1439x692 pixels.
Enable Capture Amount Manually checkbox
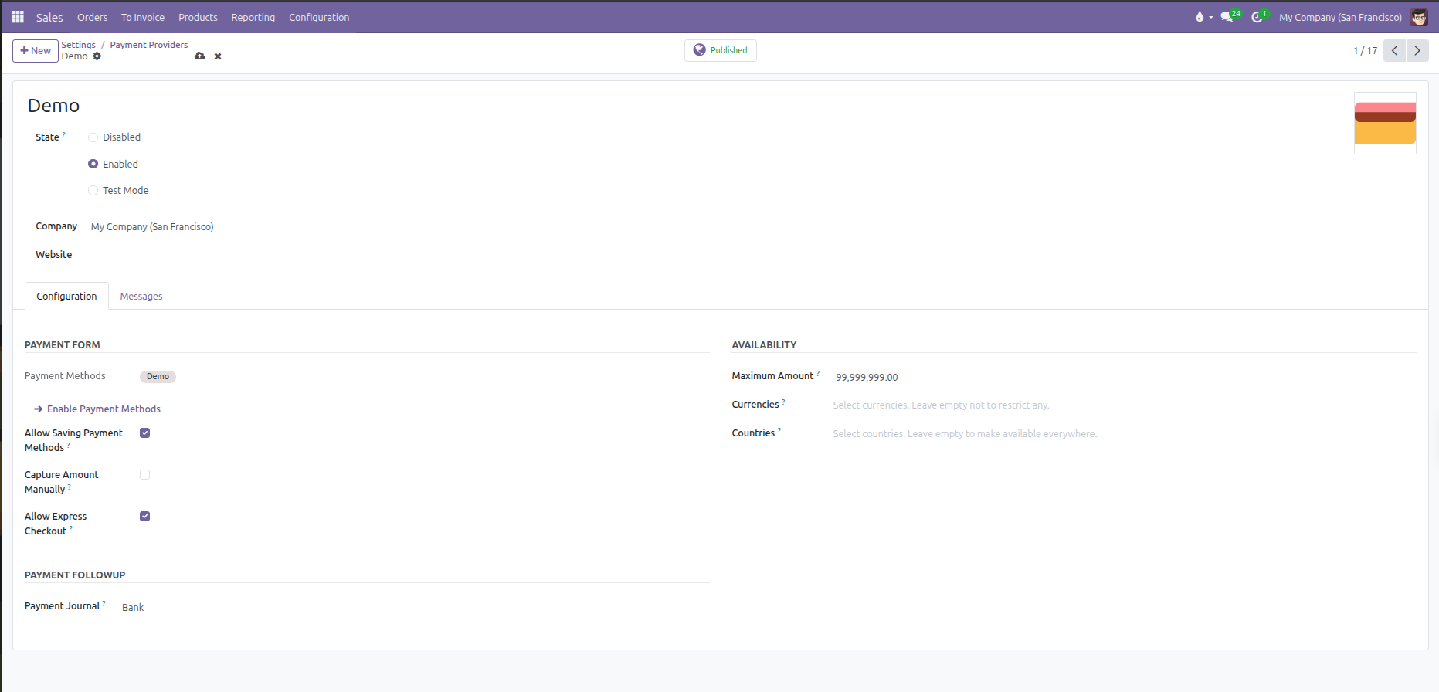tap(144, 475)
